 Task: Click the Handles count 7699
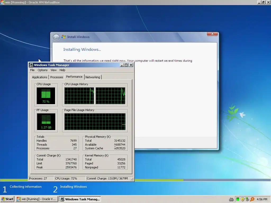click(73, 141)
